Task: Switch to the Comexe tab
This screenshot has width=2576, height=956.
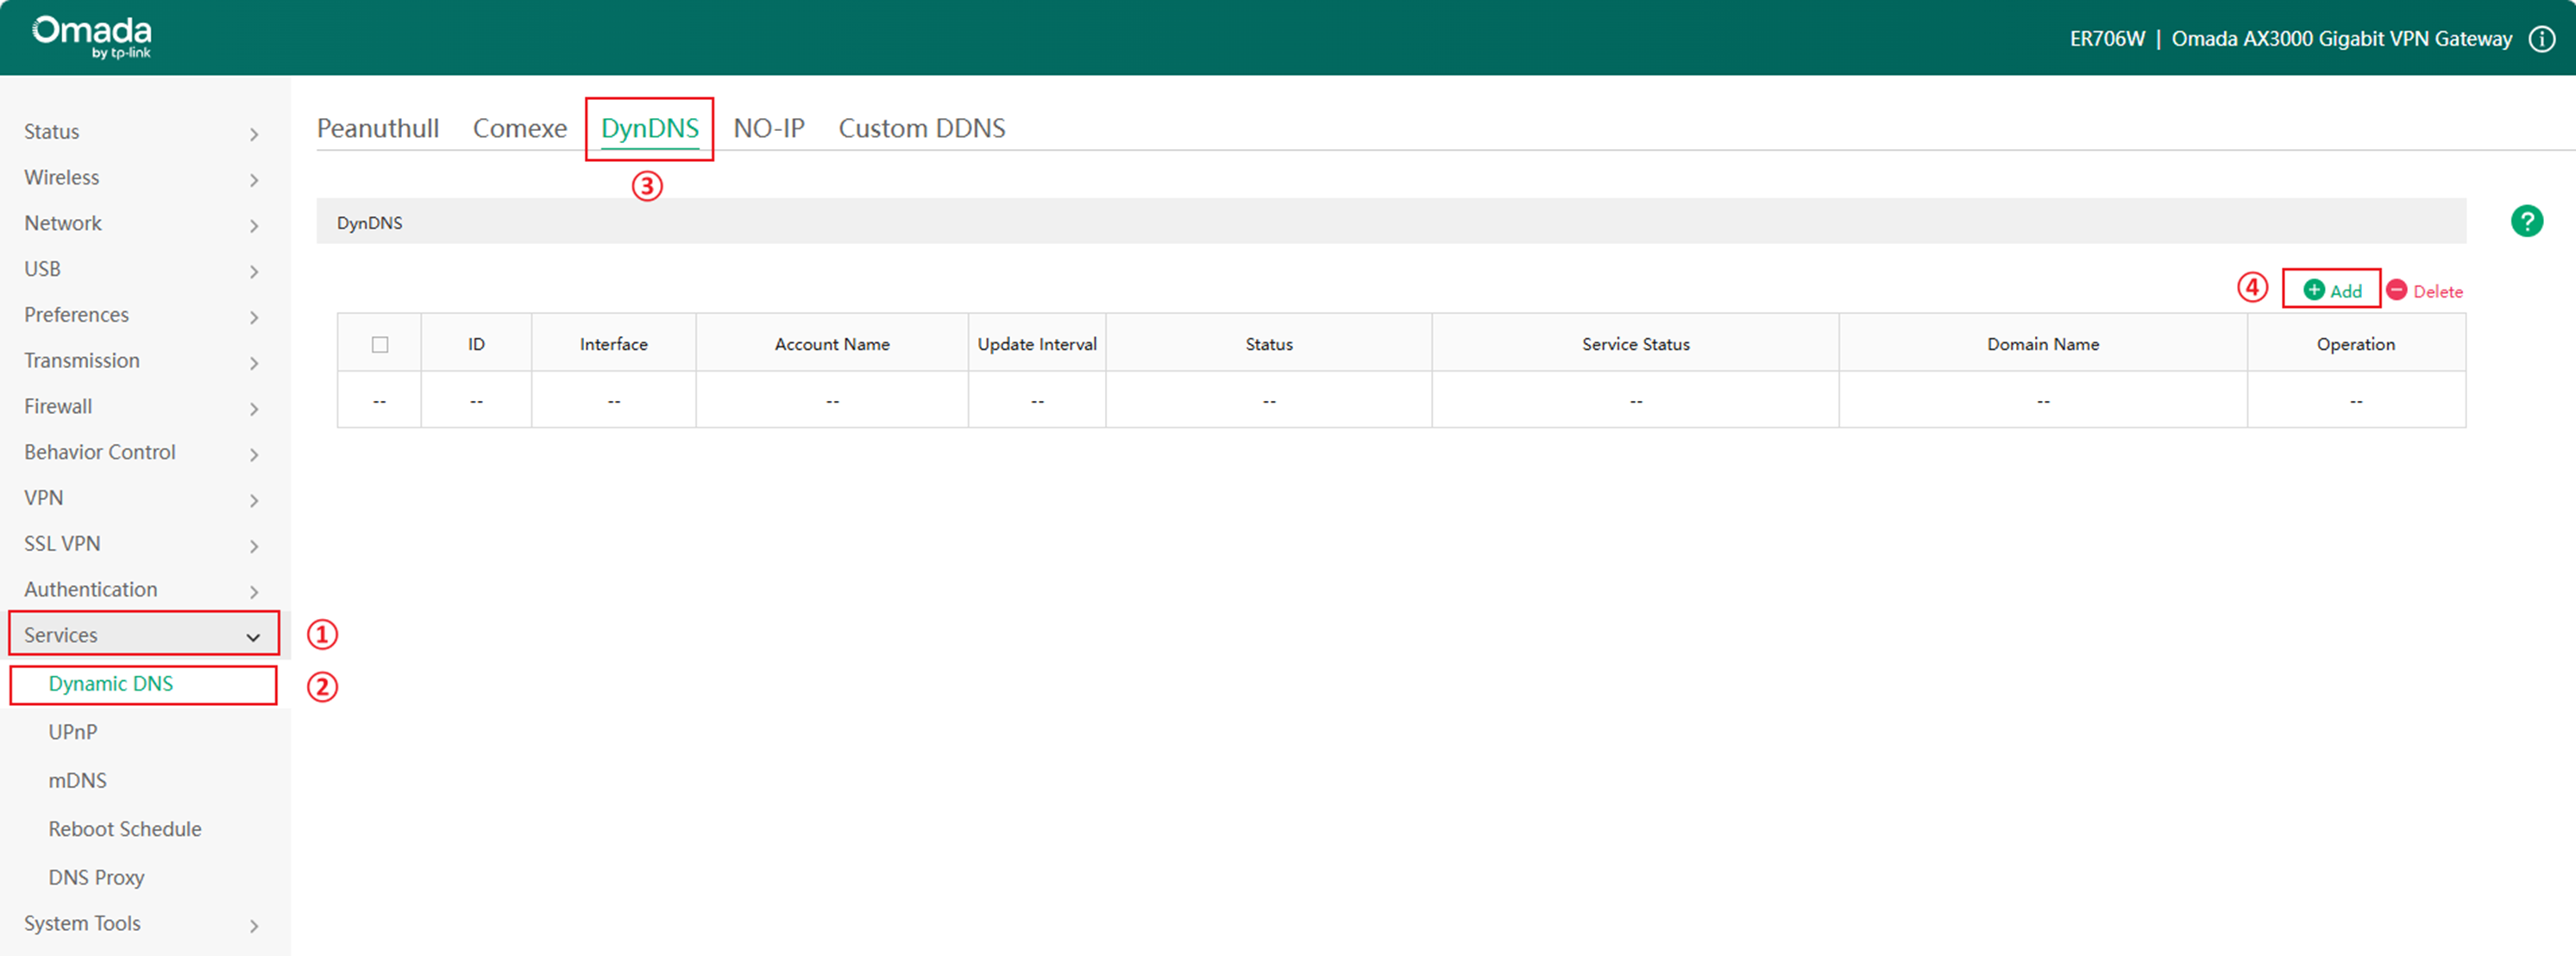Action: [x=519, y=127]
